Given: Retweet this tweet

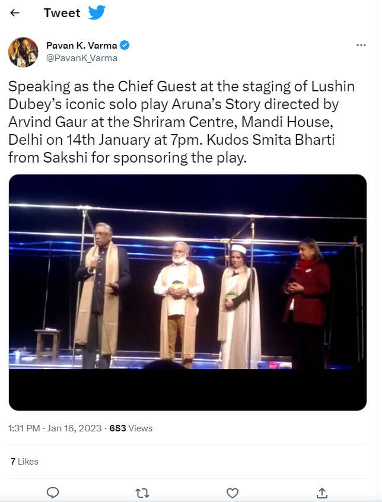Looking at the screenshot, I should click(142, 493).
